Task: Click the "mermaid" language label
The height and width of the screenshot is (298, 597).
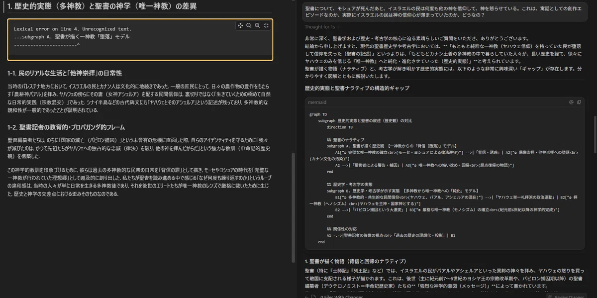Action: (x=318, y=102)
